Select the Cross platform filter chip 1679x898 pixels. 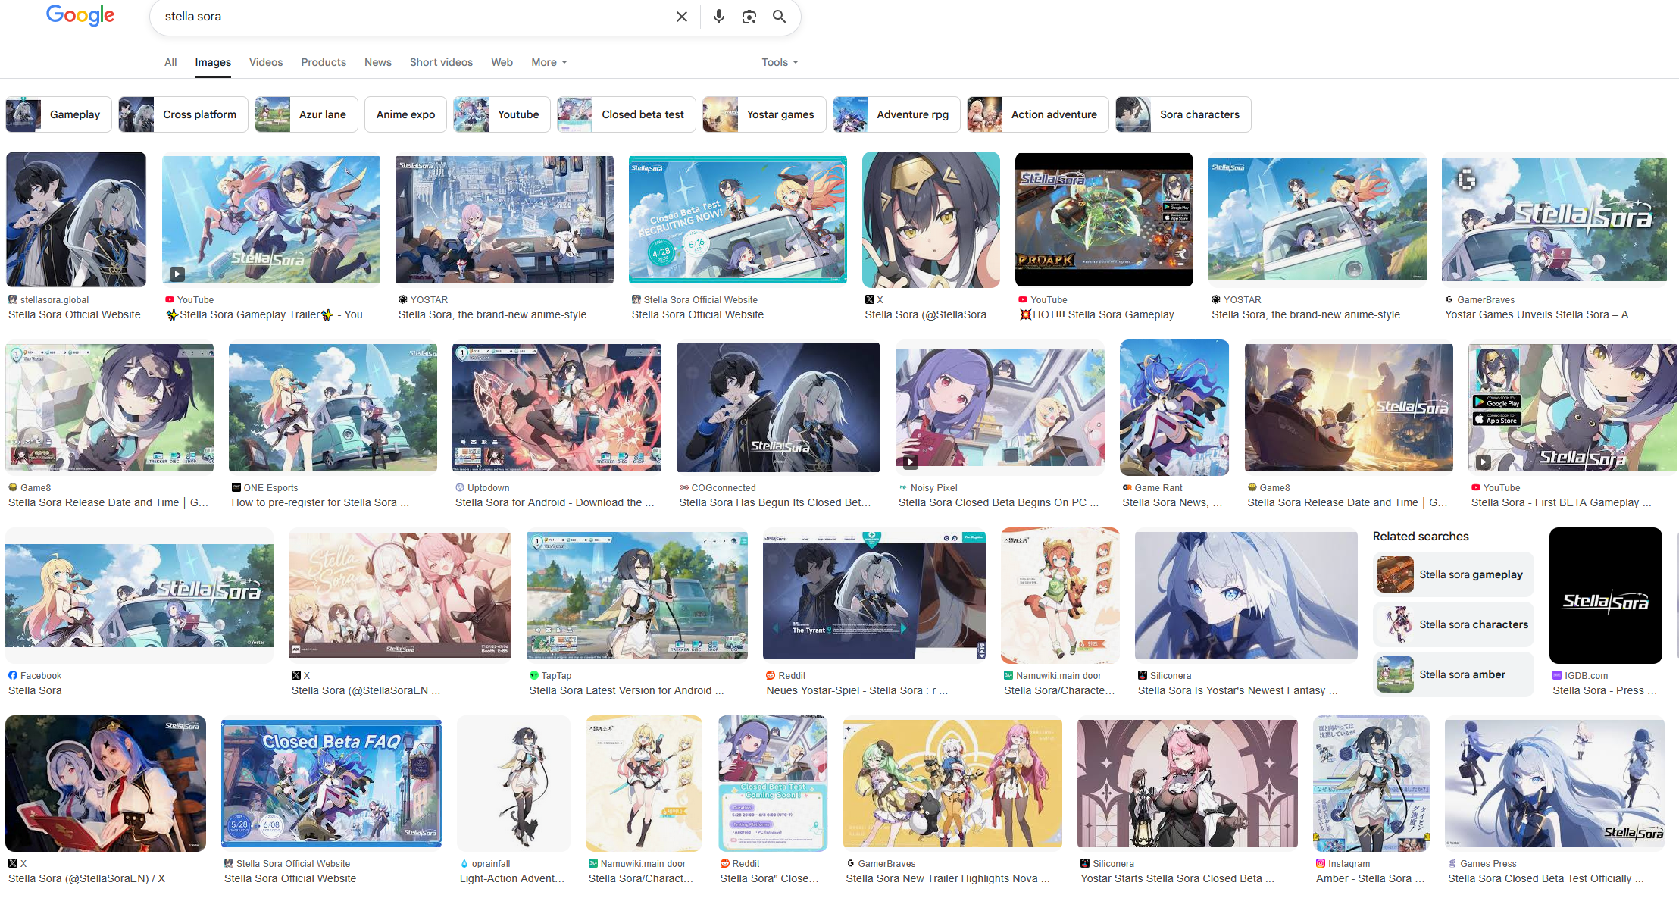click(183, 114)
